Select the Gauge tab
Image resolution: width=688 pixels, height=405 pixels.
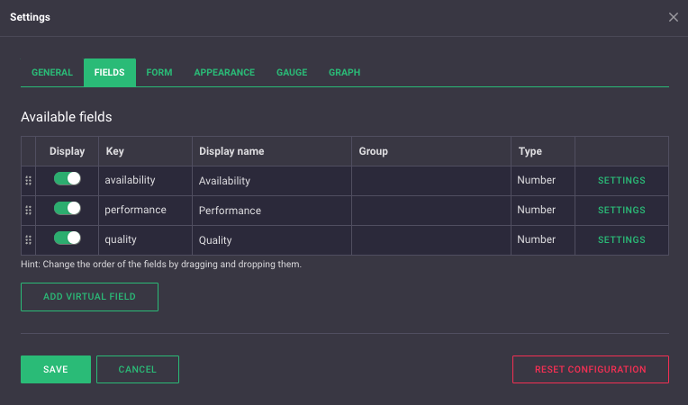point(292,73)
